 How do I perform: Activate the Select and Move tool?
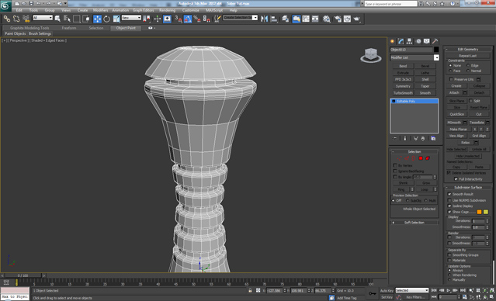pos(98,19)
